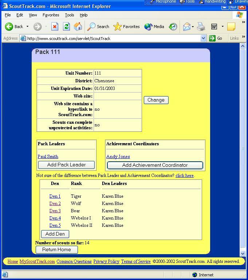248x280 pixels.
Task: Open the Favorites menu
Action: pyautogui.click(x=51, y=15)
